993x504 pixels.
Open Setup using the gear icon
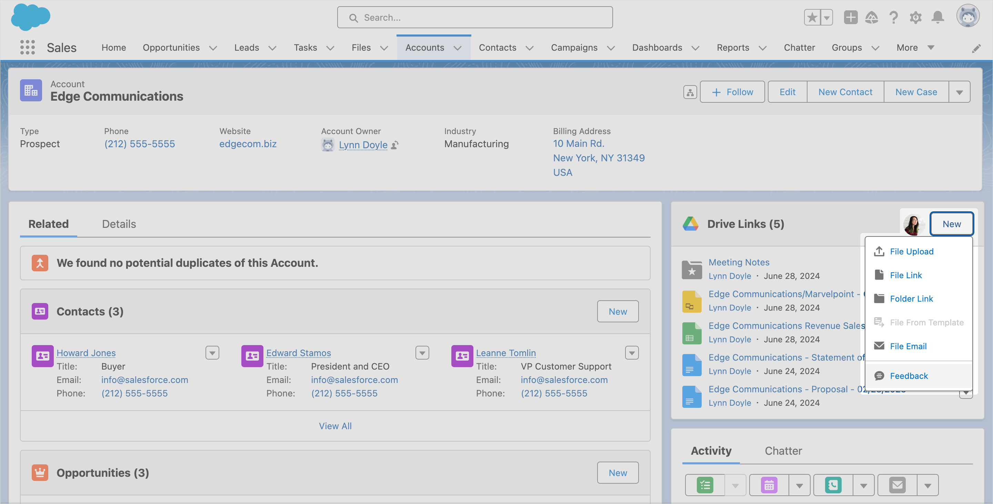(915, 17)
